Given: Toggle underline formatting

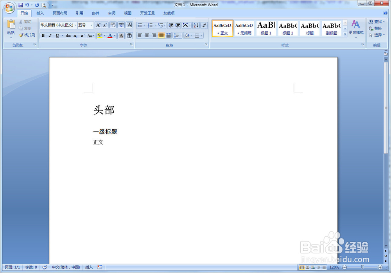Looking at the screenshot, I should coord(57,36).
